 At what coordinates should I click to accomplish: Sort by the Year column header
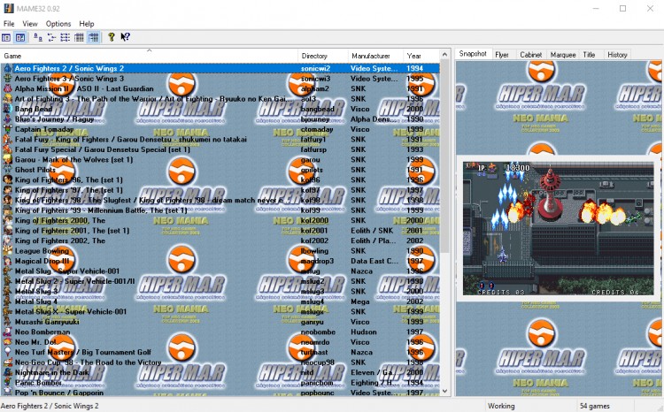[x=421, y=56]
